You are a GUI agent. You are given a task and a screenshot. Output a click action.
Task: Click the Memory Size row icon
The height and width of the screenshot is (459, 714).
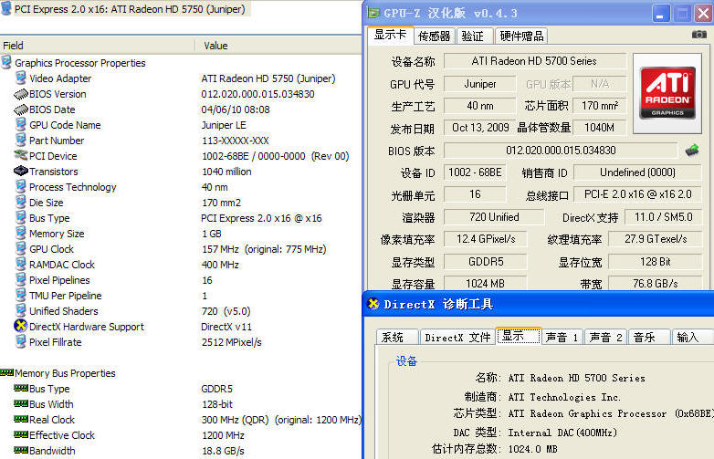pyautogui.click(x=21, y=233)
